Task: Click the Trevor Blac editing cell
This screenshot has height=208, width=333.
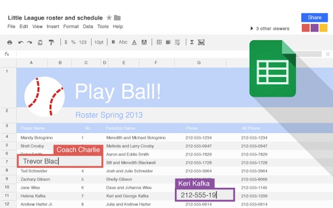Action: [x=60, y=161]
